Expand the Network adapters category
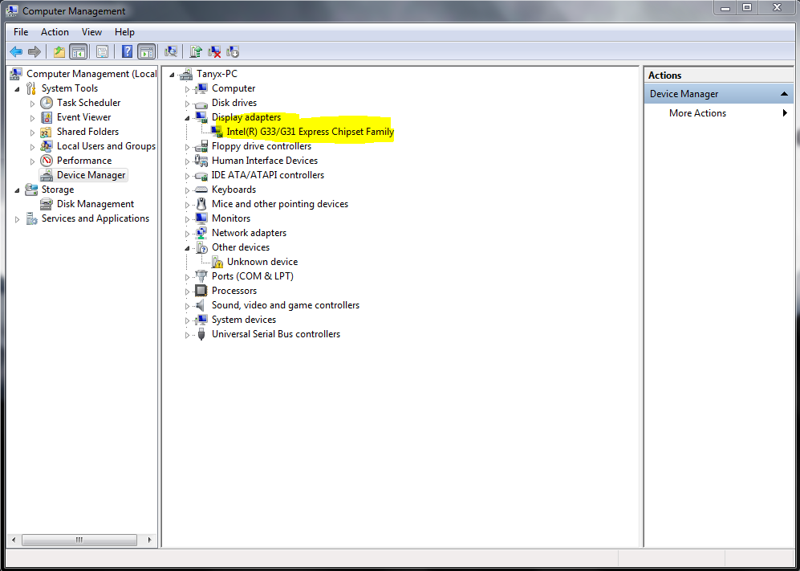This screenshot has height=571, width=800. pyautogui.click(x=187, y=234)
